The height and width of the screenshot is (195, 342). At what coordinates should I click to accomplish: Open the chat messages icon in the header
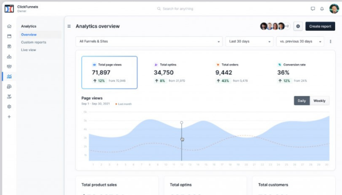tap(313, 9)
